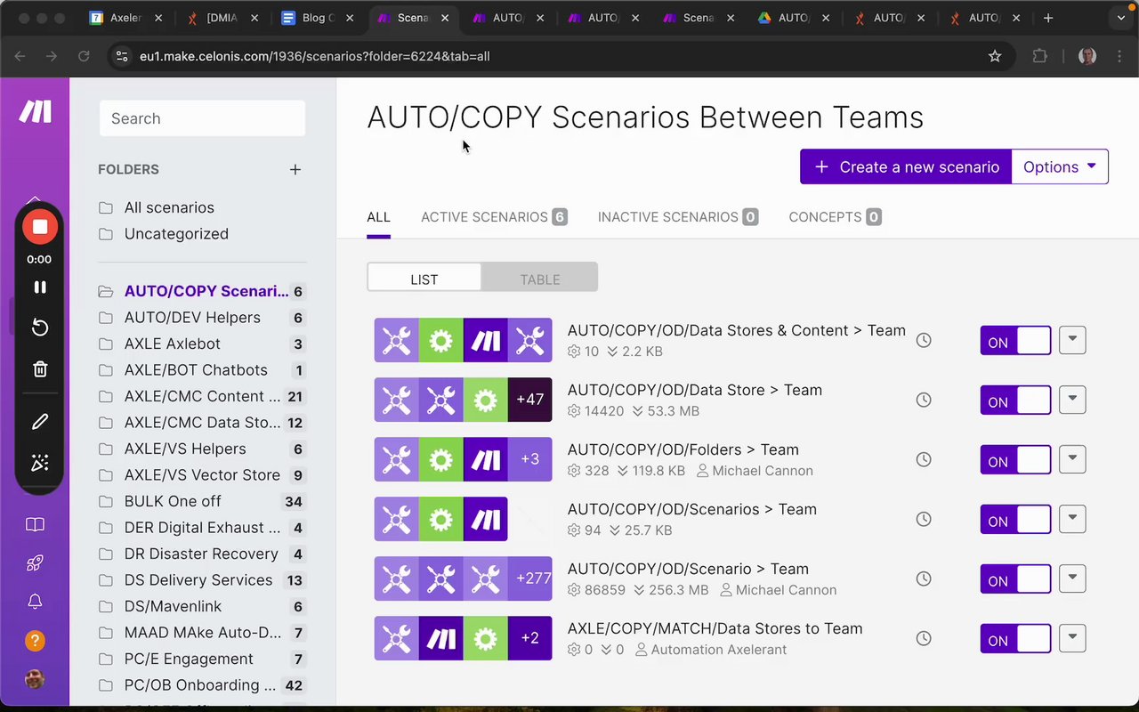Select the pencil draw tool in the recorder panel
The height and width of the screenshot is (712, 1139).
pyautogui.click(x=40, y=422)
